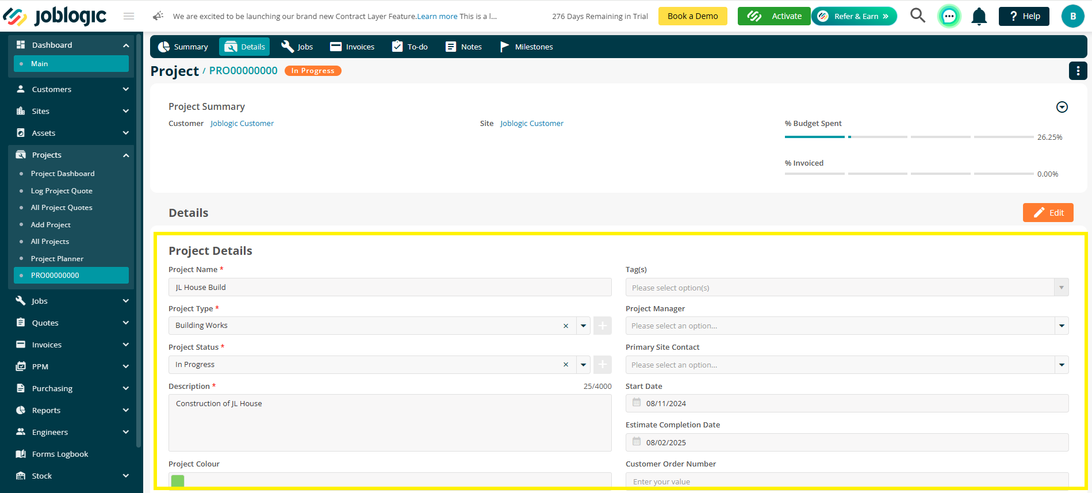This screenshot has width=1092, height=493.
Task: Expand the Engineers sidebar chevron
Action: (126, 432)
